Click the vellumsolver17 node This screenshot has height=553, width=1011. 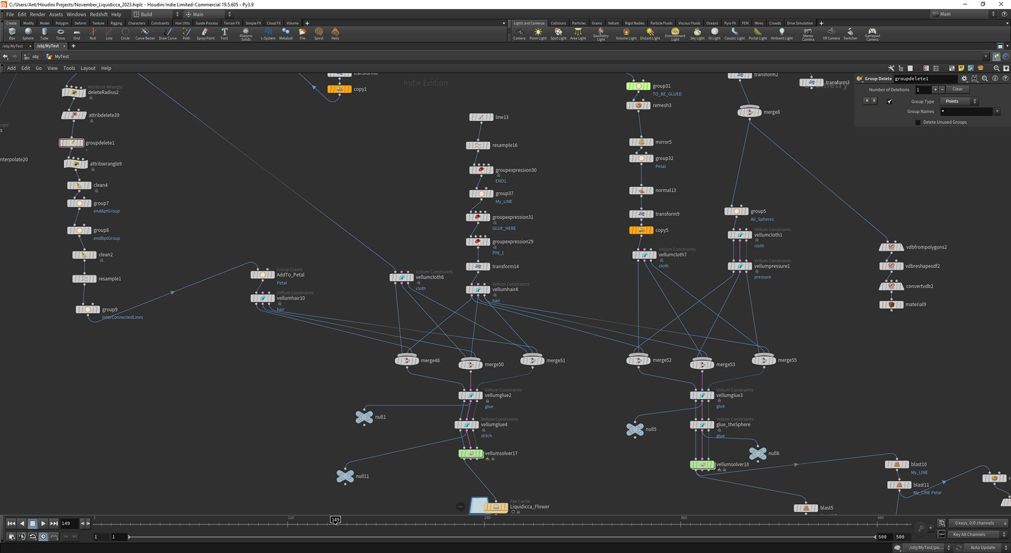click(x=471, y=453)
